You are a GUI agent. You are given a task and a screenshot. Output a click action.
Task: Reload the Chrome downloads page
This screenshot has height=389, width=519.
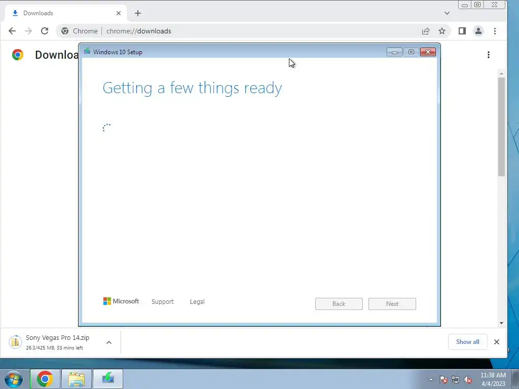pos(45,31)
